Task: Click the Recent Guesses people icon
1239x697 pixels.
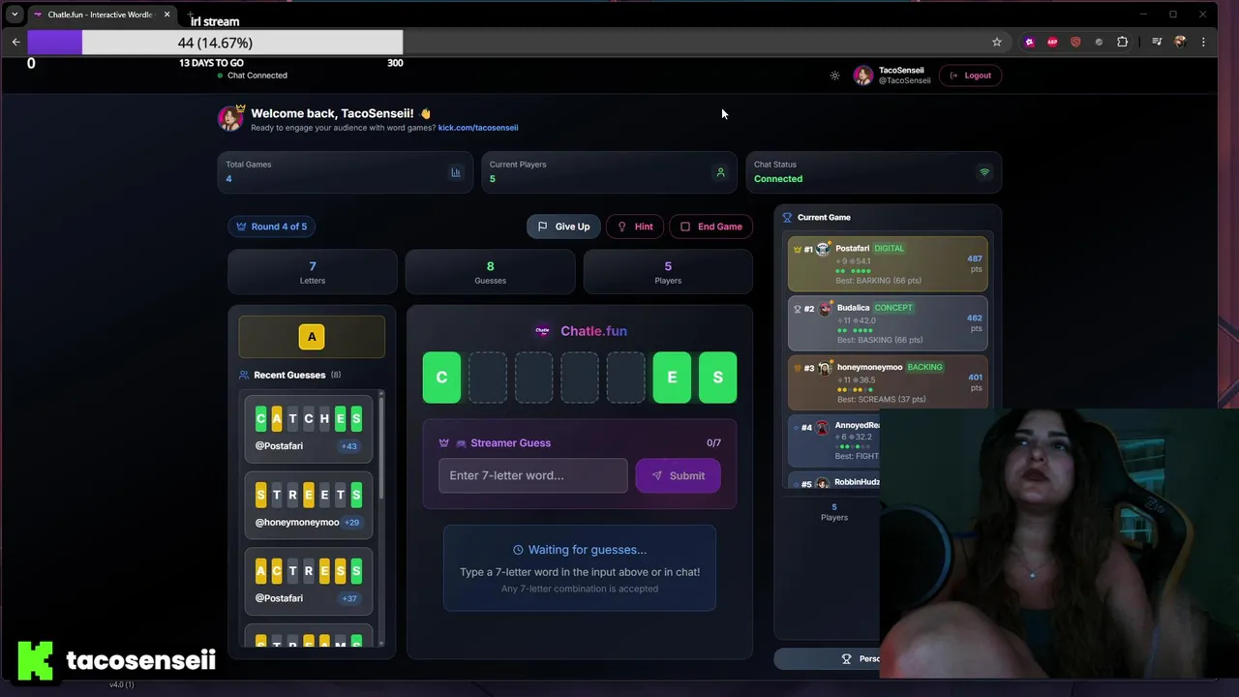Action: pos(244,375)
